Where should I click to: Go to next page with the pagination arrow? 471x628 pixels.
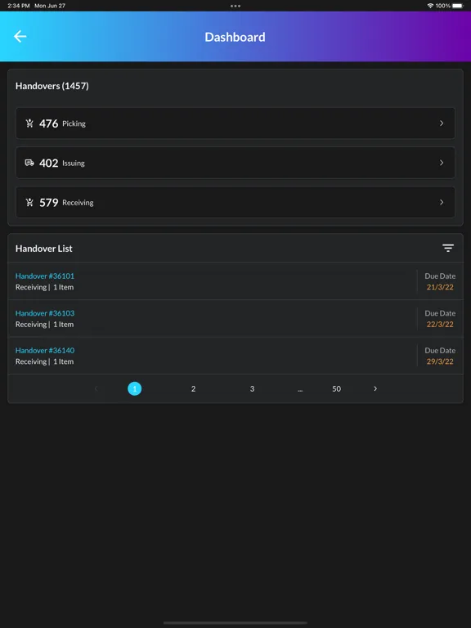click(375, 388)
